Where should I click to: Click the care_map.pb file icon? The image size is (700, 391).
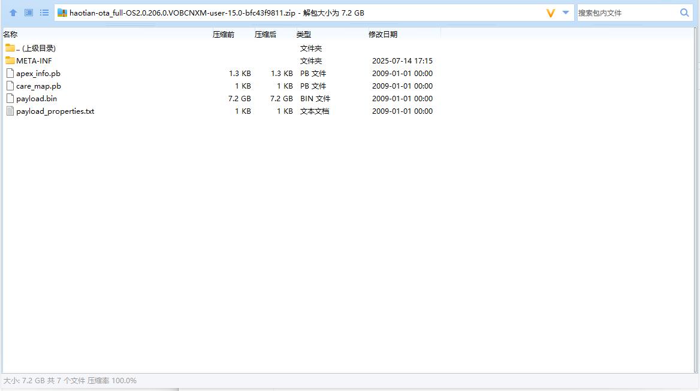click(10, 86)
